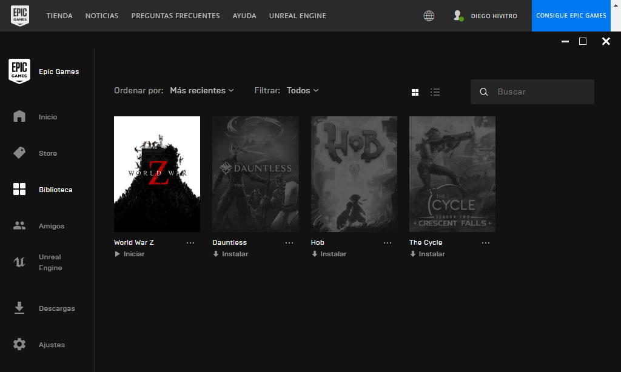
Task: Open the NOTICIAS menu item
Action: click(x=101, y=16)
